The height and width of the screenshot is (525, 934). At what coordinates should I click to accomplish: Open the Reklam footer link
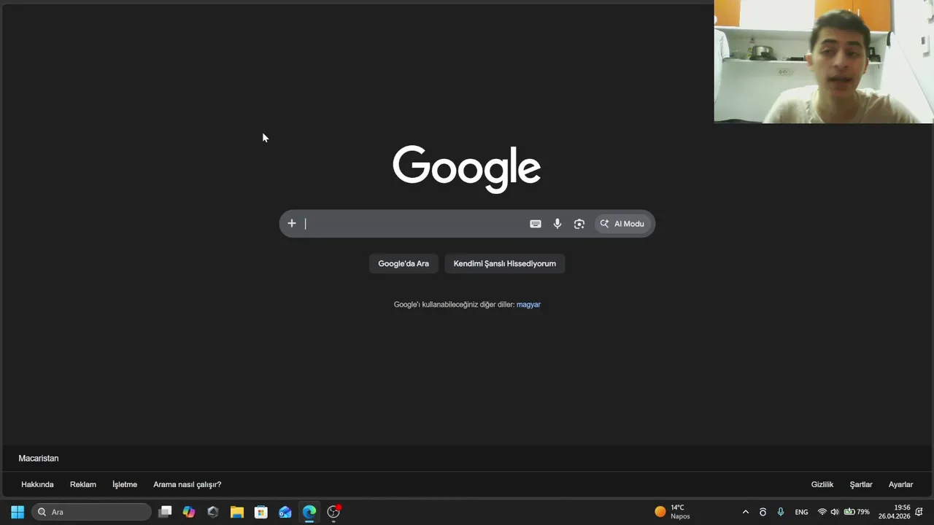(x=83, y=484)
